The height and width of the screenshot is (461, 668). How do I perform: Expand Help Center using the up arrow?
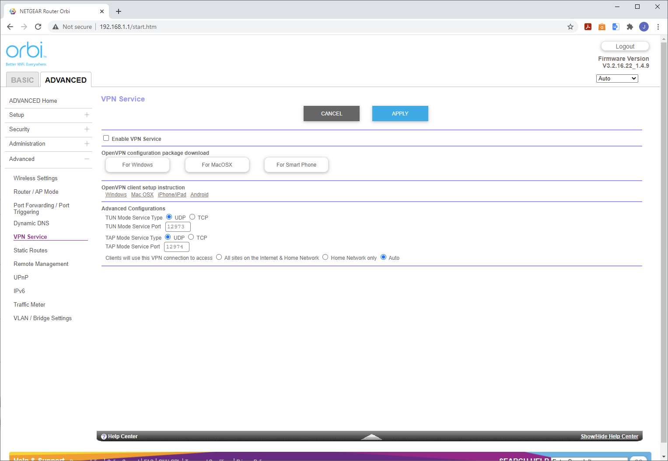pyautogui.click(x=372, y=437)
